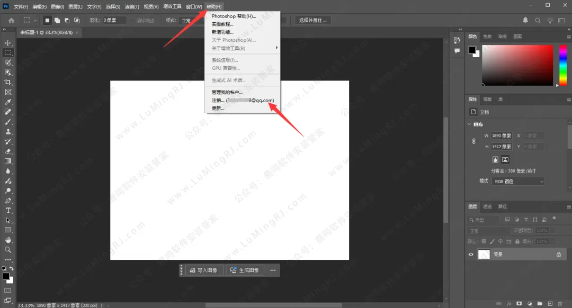The width and height of the screenshot is (572, 308).
Task: Click the 羽化 0 像素 input field
Action: (114, 21)
